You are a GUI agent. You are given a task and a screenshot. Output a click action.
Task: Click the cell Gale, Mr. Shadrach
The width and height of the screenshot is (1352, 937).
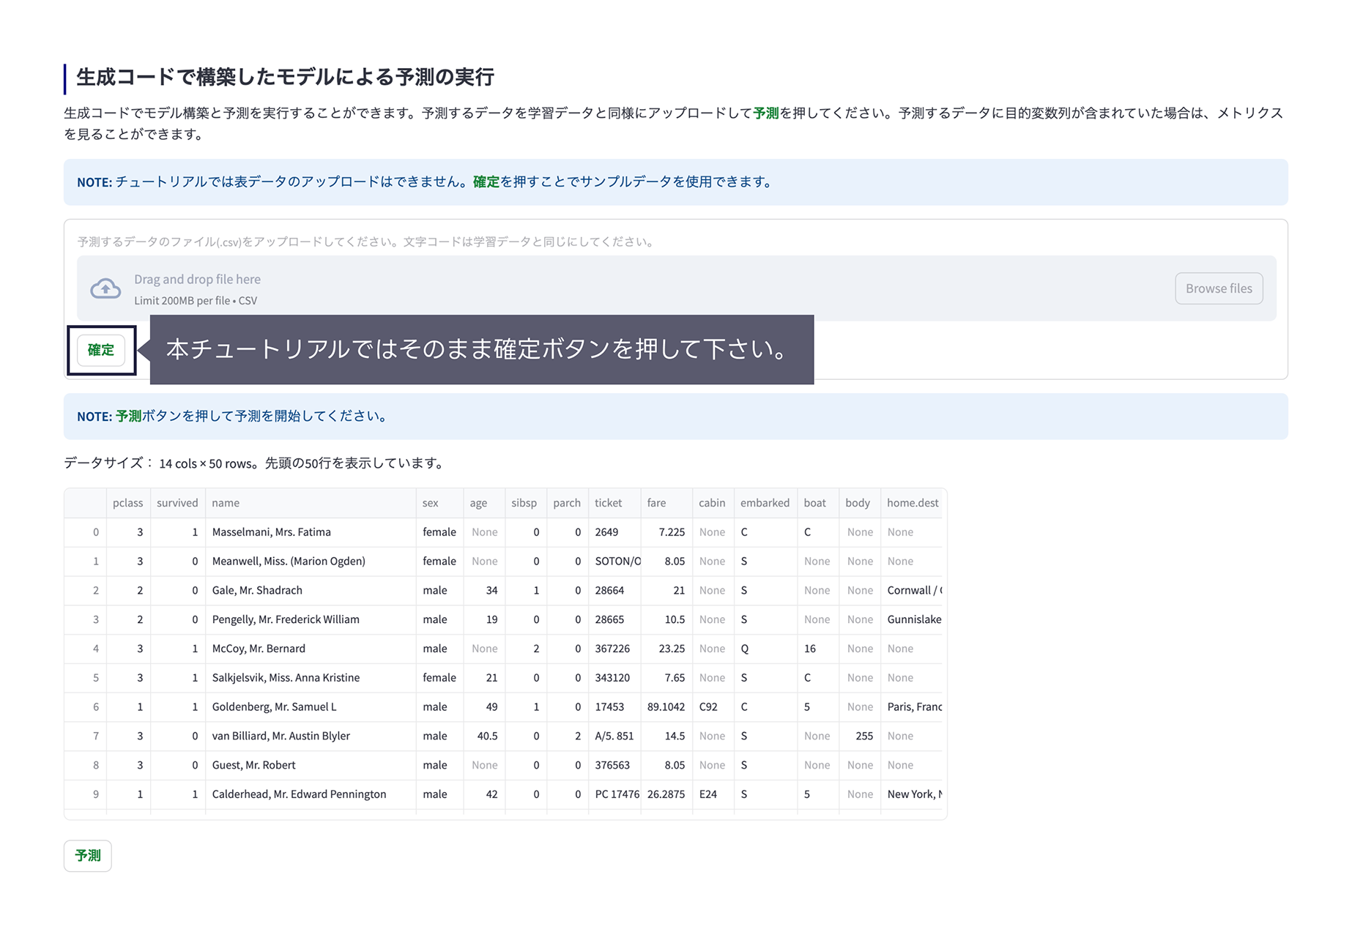tap(311, 591)
